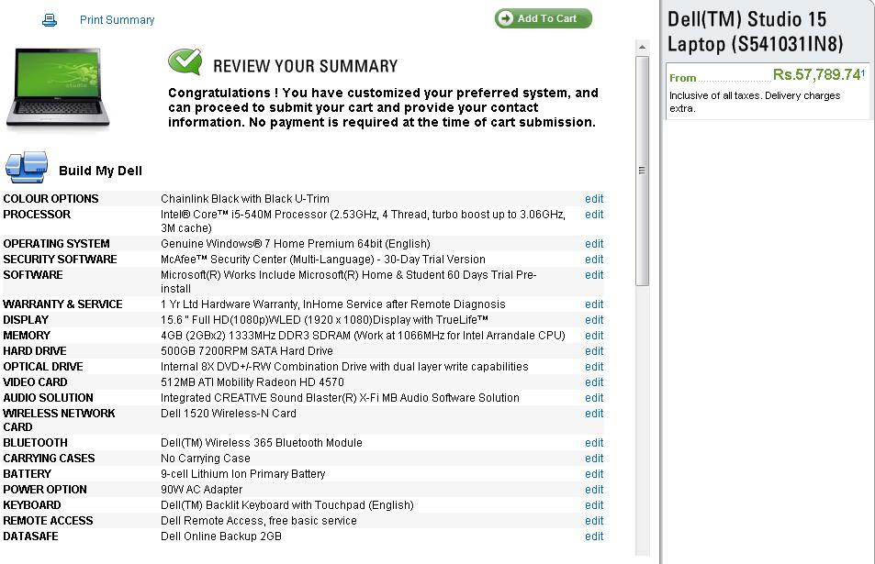Edit the Warranty & Service selection
This screenshot has height=564, width=875.
click(x=594, y=304)
